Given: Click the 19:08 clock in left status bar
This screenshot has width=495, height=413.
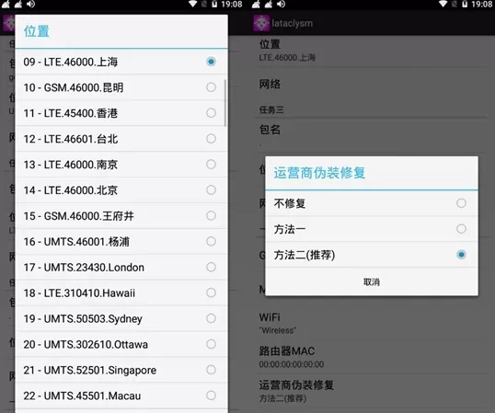Looking at the screenshot, I should coord(232,4).
